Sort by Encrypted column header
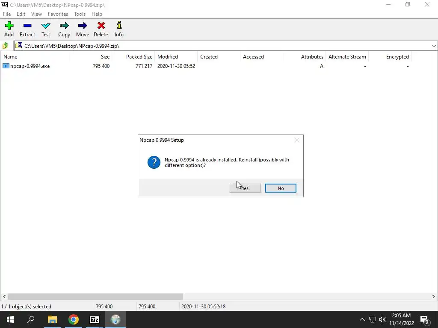Image resolution: width=438 pixels, height=328 pixels. (x=390, y=57)
